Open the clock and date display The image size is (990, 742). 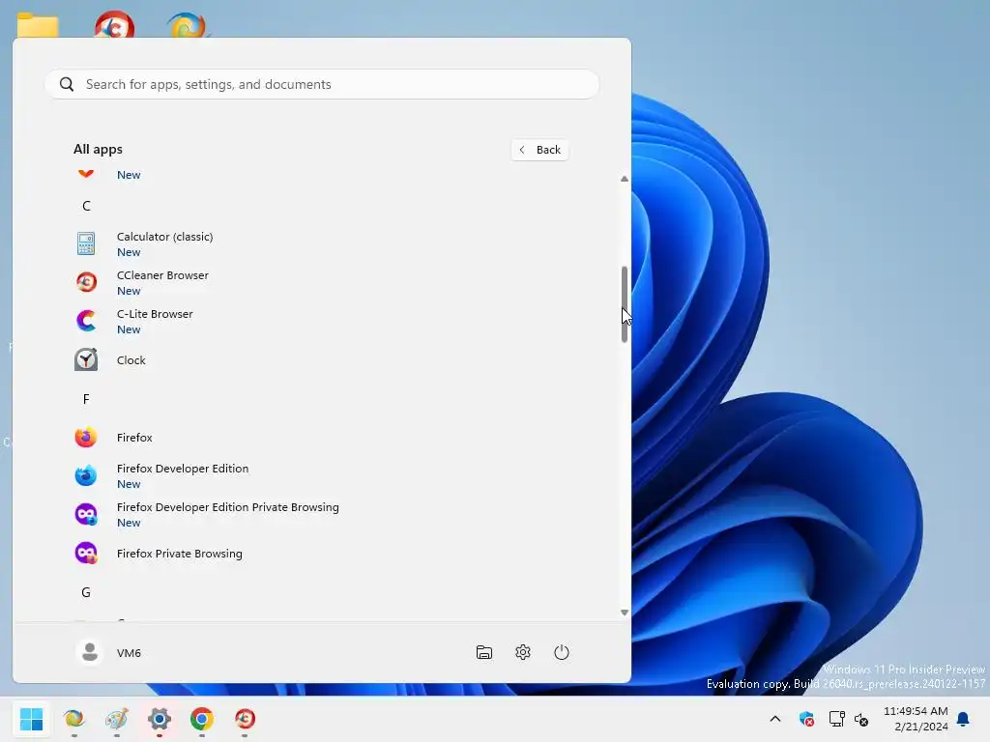(916, 719)
